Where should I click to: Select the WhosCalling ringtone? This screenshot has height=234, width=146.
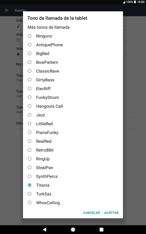[x=73, y=203]
